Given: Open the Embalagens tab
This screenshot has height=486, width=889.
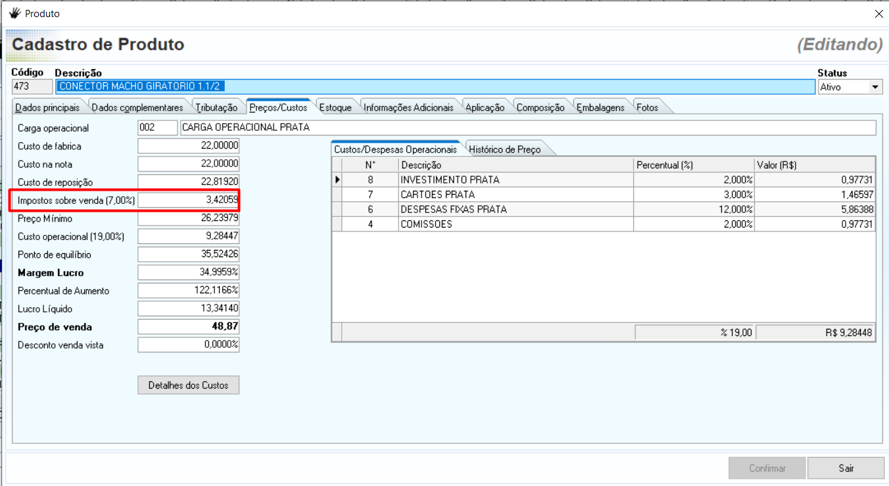Looking at the screenshot, I should coord(600,107).
